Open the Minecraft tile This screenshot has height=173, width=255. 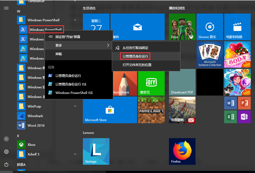[151, 110]
